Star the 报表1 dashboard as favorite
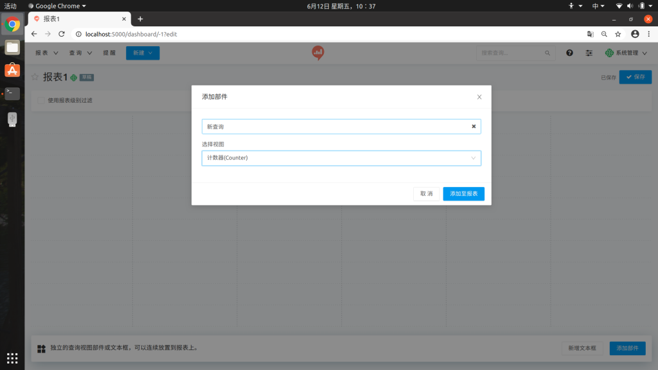The width and height of the screenshot is (658, 370). [35, 77]
